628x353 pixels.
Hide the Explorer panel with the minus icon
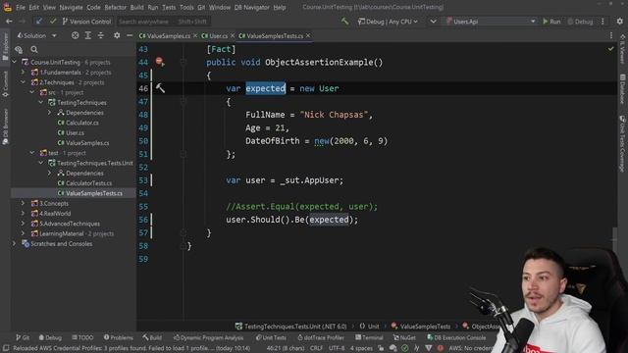pos(130,35)
